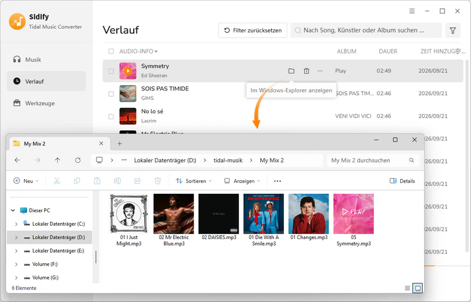Viewport: 471px width, 302px height.
Task: Click Lokaler Datenträger (D:) breadcrumb
Action: pyautogui.click(x=165, y=160)
